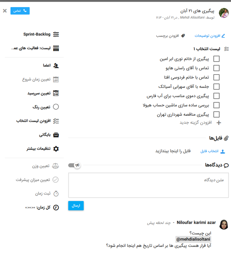Click the due date (تعیین سررسید) calendar icon
The height and width of the screenshot is (270, 231).
coord(56,93)
